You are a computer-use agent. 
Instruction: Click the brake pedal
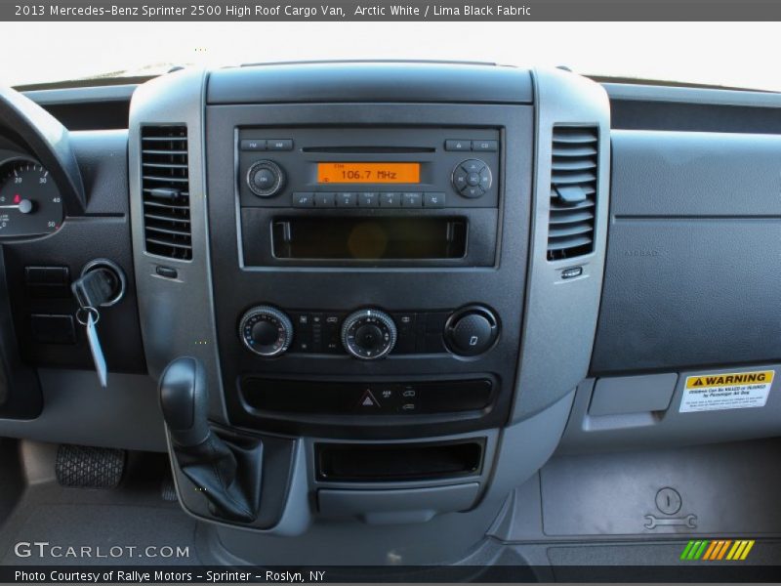click(x=90, y=466)
